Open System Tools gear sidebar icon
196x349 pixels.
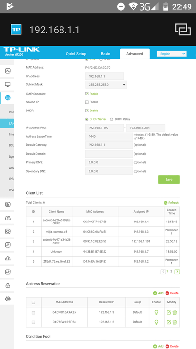pyautogui.click(x=8, y=299)
